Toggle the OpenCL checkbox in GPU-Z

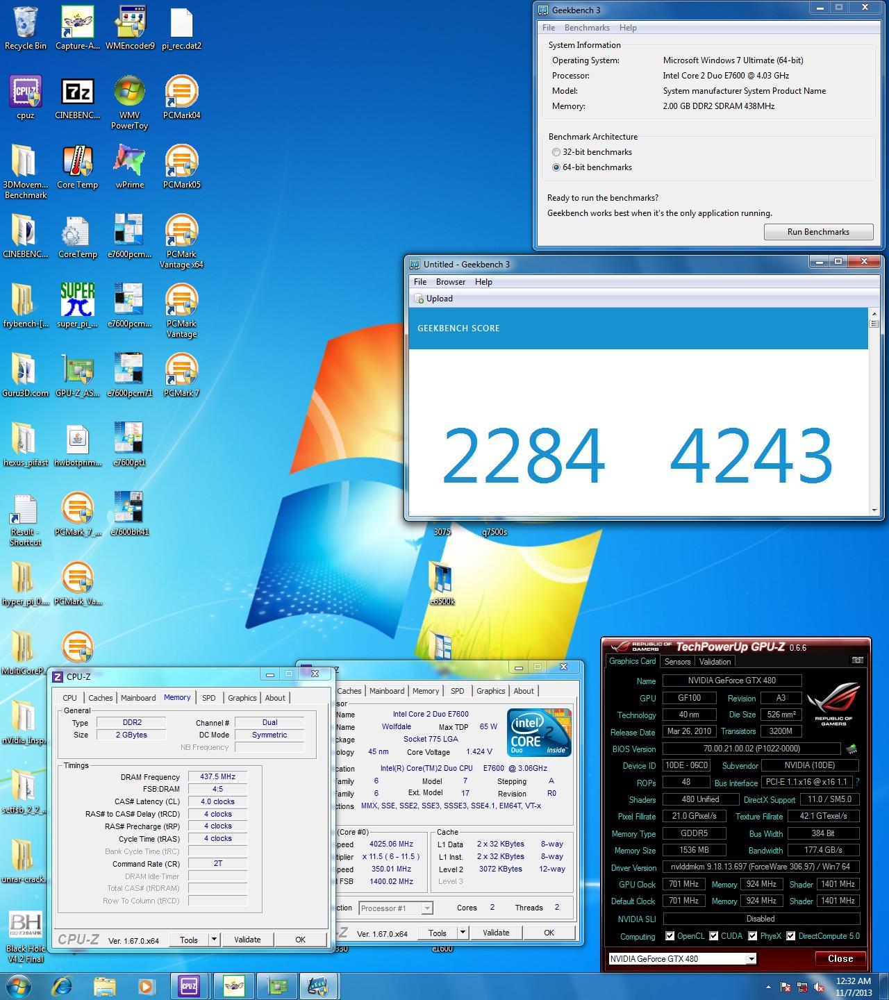coord(670,936)
